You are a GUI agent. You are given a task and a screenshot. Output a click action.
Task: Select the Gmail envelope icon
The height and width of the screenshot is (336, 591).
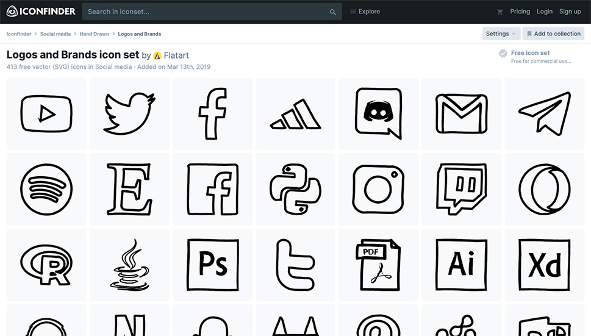tap(461, 114)
